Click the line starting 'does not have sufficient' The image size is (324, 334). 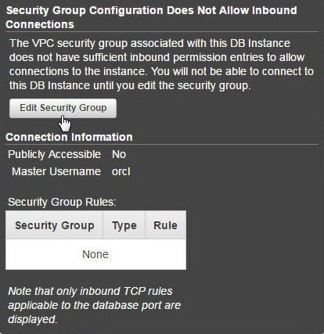point(157,57)
